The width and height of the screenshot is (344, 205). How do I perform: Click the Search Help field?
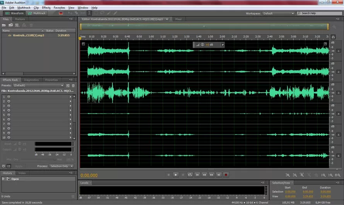319,13
